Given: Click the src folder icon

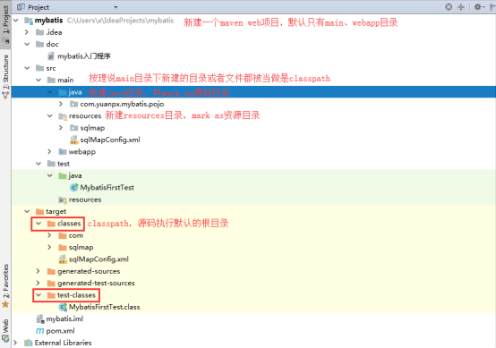Looking at the screenshot, I should coord(40,68).
